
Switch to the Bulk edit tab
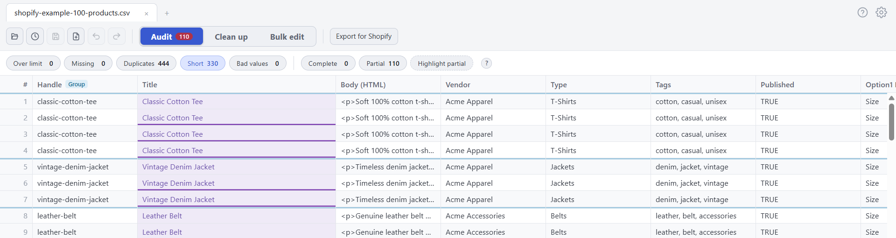[x=287, y=36]
